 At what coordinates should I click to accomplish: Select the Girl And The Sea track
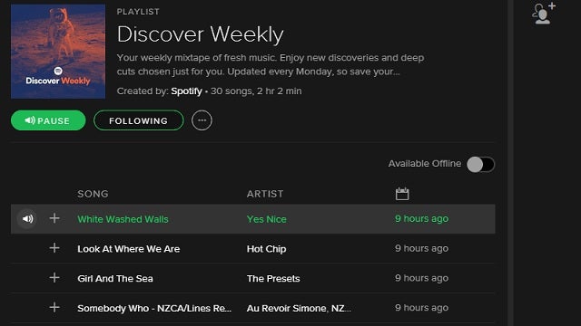[x=252, y=278]
